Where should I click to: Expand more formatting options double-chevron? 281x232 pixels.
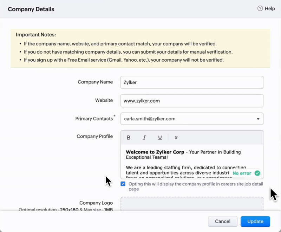[176, 138]
